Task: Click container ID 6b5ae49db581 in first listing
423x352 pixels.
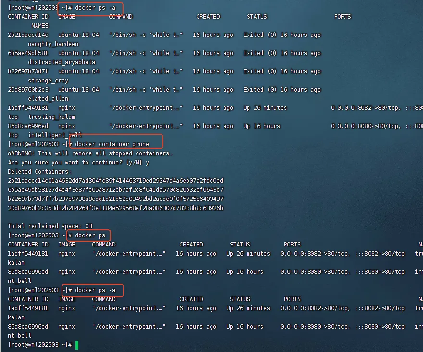Action: pyautogui.click(x=28, y=53)
